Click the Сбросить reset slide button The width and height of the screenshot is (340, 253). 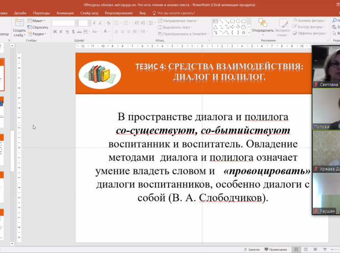(38, 27)
